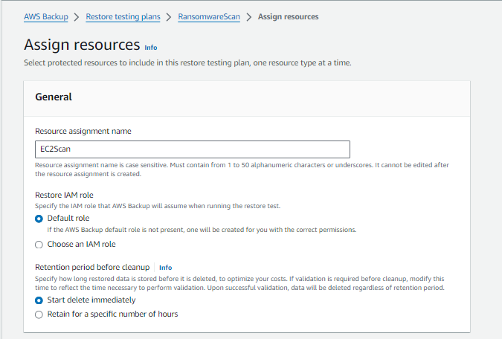Click the Default role helper description text
Viewport: 502px width, 339px height.
click(x=201, y=230)
